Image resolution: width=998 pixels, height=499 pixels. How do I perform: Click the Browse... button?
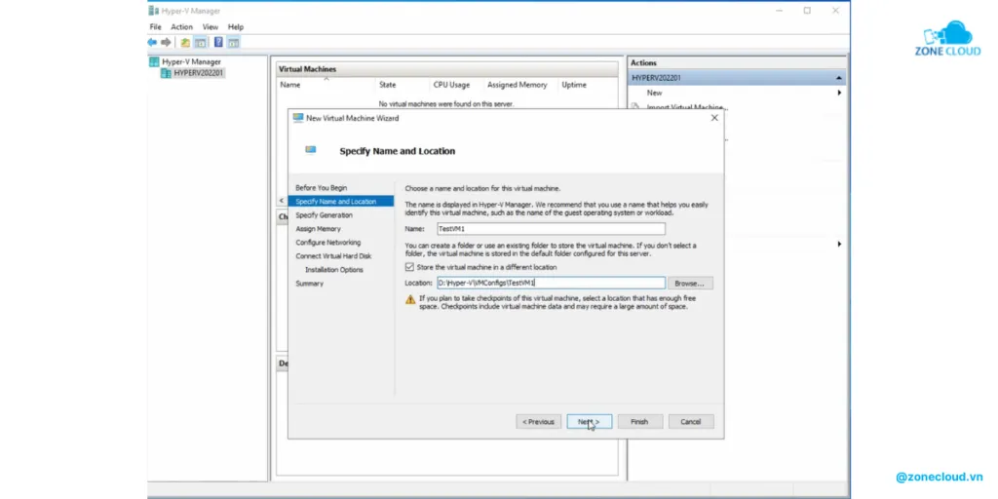[x=690, y=284]
